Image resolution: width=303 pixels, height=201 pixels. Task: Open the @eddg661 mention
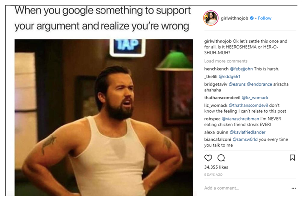click(x=229, y=77)
